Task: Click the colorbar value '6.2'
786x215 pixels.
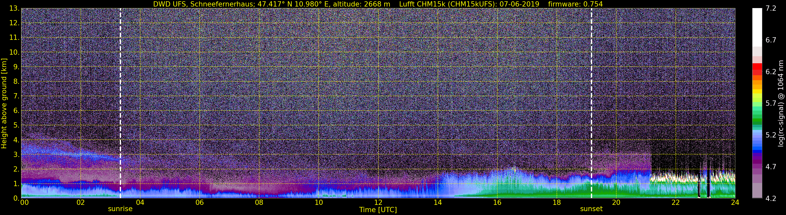Action: (771, 72)
